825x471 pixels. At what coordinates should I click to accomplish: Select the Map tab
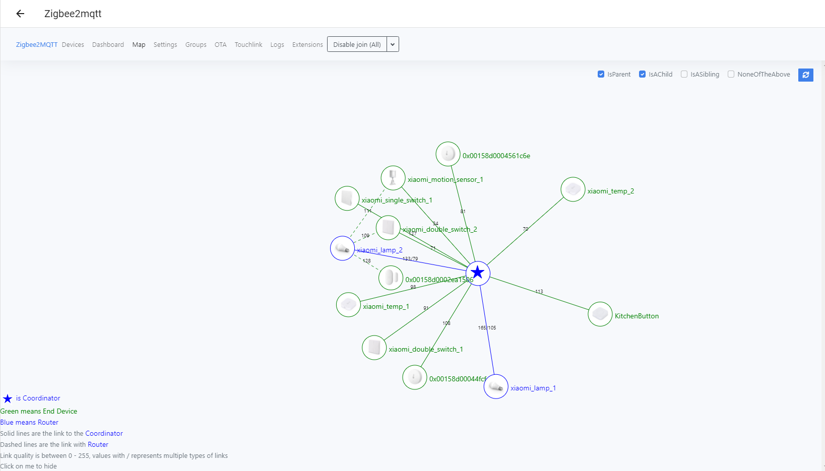(x=139, y=45)
